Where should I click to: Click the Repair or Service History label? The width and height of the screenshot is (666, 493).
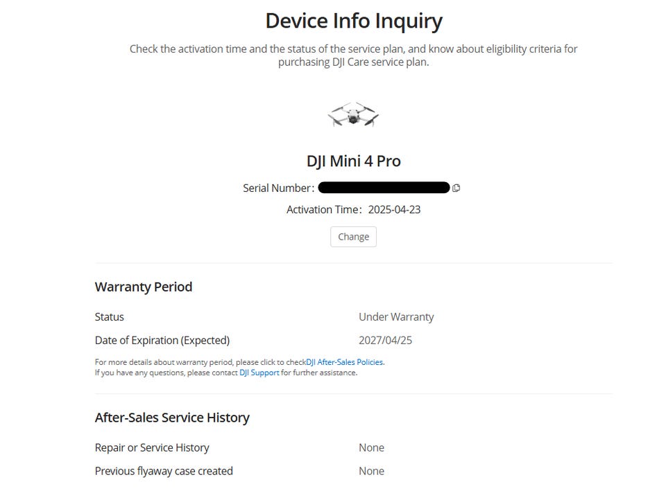(x=152, y=448)
